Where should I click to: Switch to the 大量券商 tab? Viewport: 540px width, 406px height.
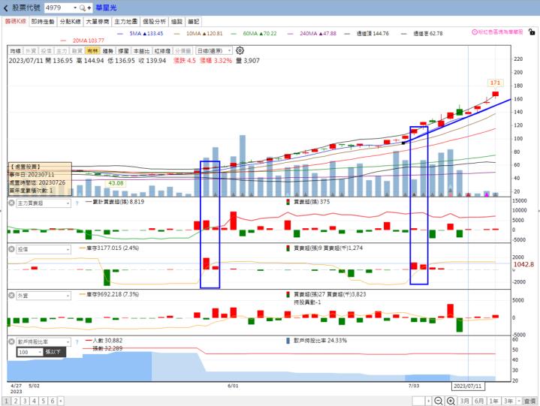coord(98,22)
